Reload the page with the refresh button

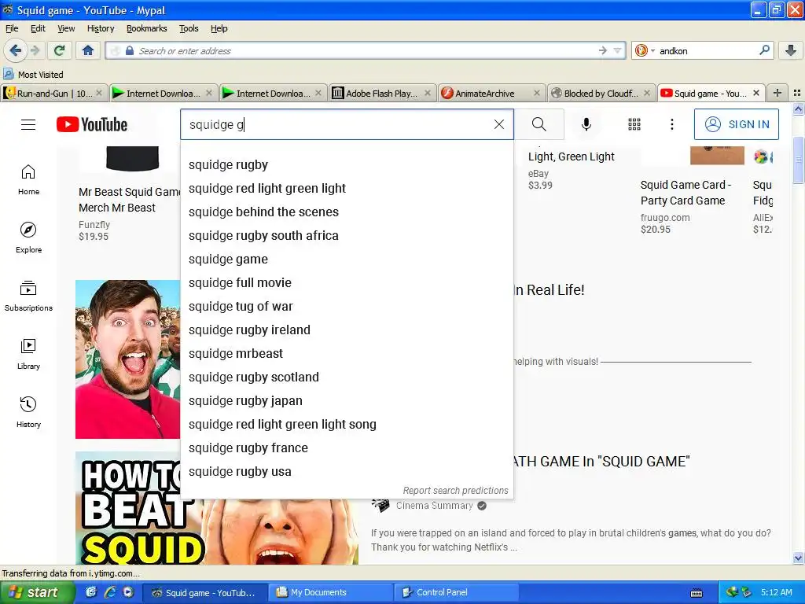pos(59,50)
